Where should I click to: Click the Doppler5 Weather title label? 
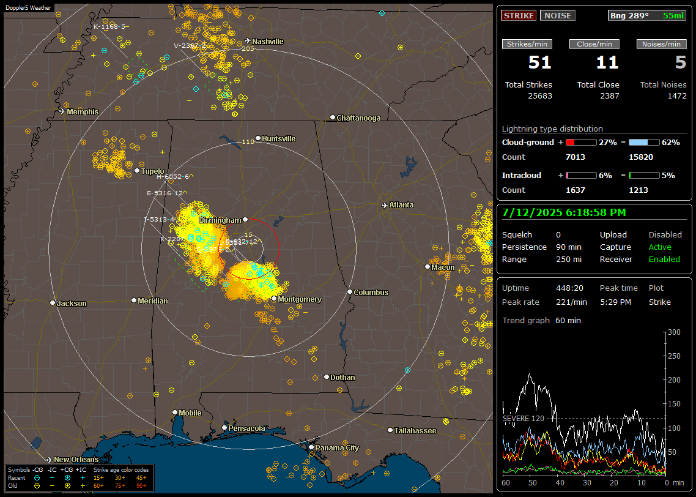(x=28, y=7)
